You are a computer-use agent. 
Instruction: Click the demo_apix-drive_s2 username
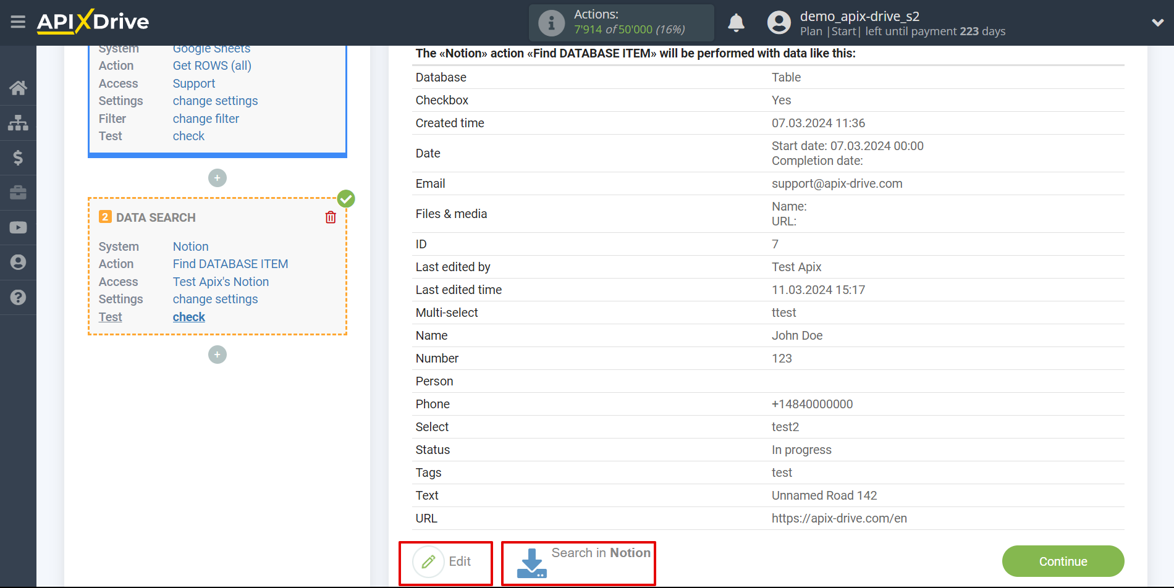coord(859,16)
